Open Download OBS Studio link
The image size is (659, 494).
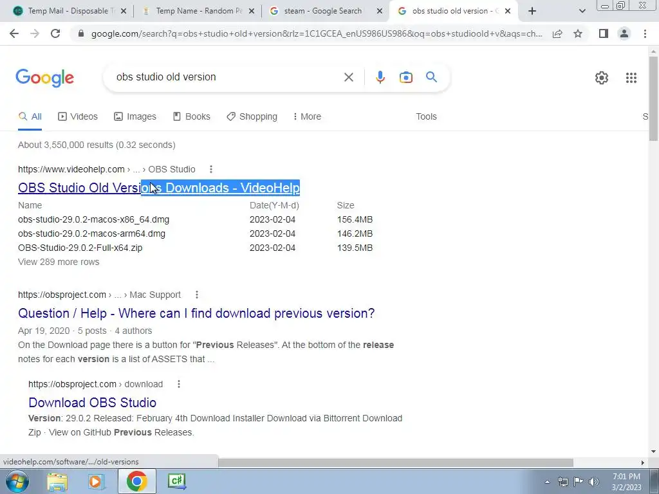coord(93,403)
